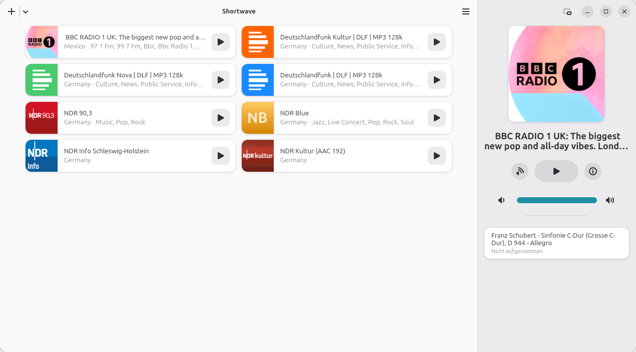This screenshot has height=352, width=636.
Task: Switch to the mini player window mode
Action: pyautogui.click(x=567, y=11)
